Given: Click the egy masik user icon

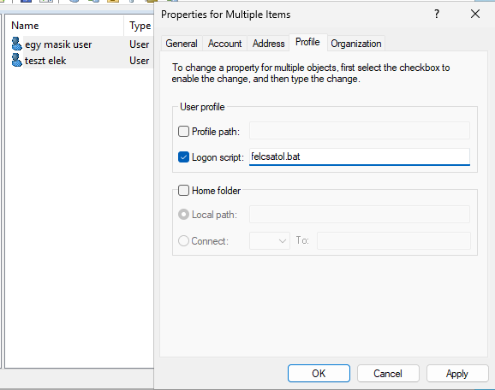Looking at the screenshot, I should [16, 44].
